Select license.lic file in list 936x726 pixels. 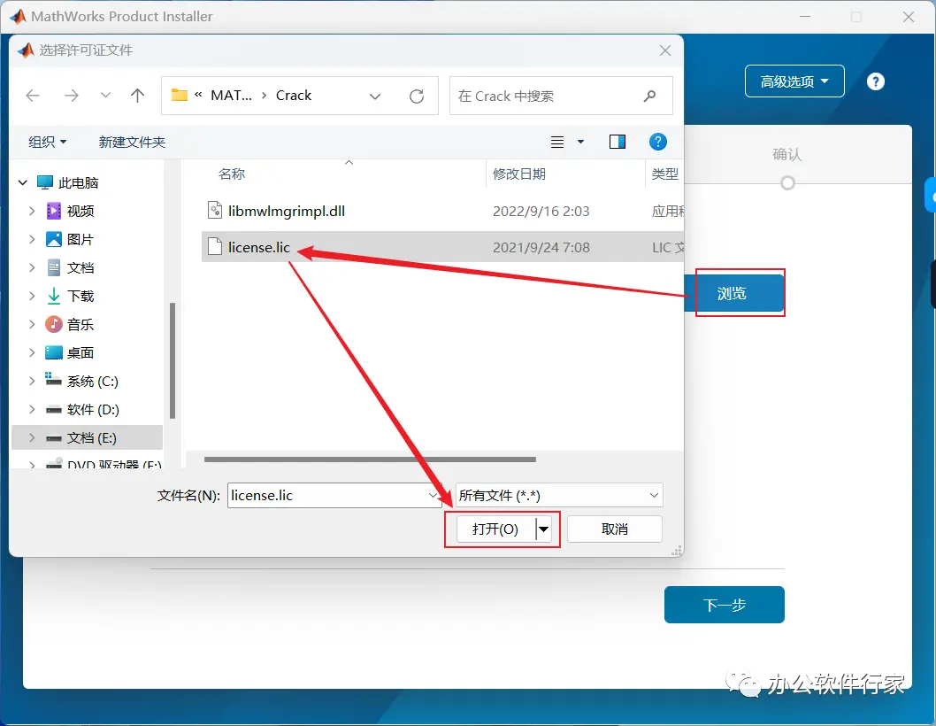tap(259, 247)
